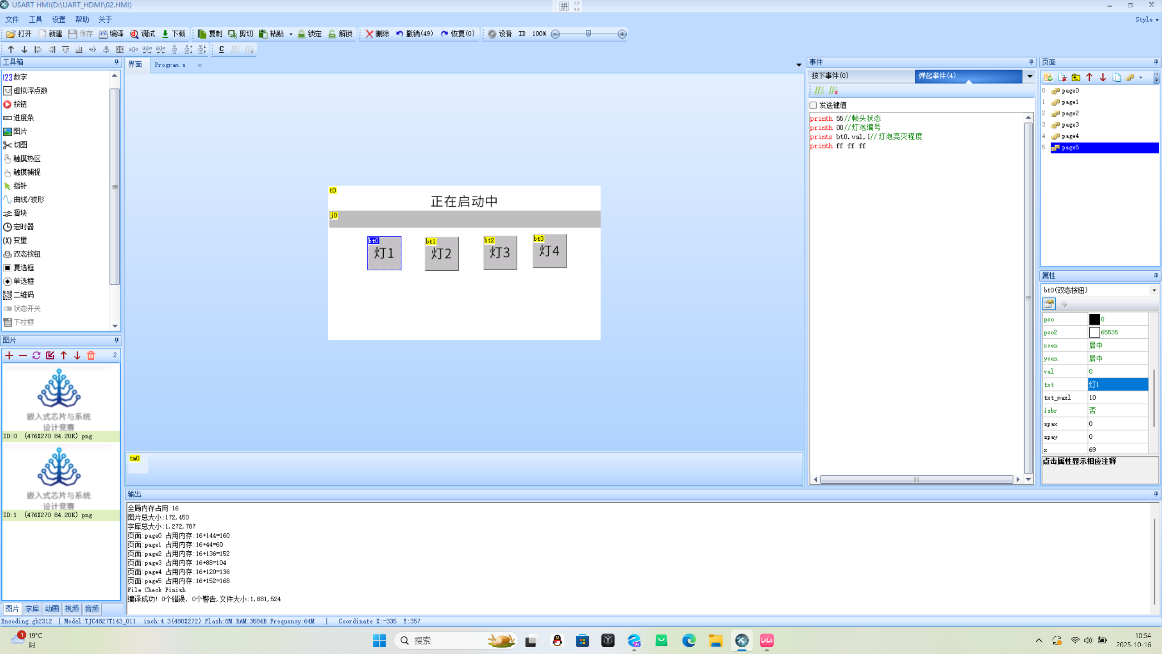Screen dimensions: 1162x654
Task: Toggle the 灯4 dual-state button on canvas
Action: (x=549, y=251)
